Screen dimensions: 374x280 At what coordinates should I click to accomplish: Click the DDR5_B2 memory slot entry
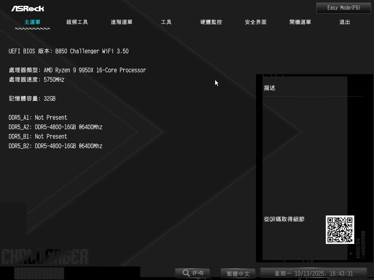56,146
